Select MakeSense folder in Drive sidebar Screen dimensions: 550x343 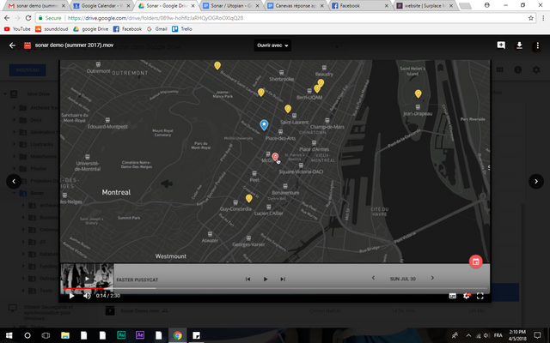(43, 156)
